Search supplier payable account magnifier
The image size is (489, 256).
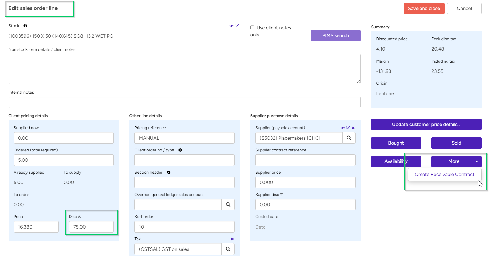pyautogui.click(x=349, y=138)
